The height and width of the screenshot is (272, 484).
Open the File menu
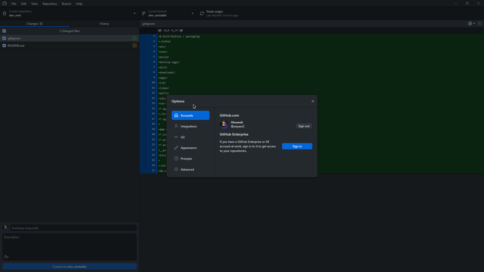pos(14,4)
